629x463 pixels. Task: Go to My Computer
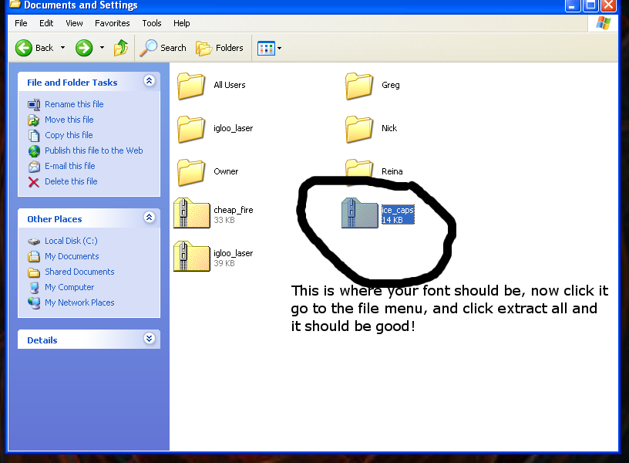(x=69, y=287)
